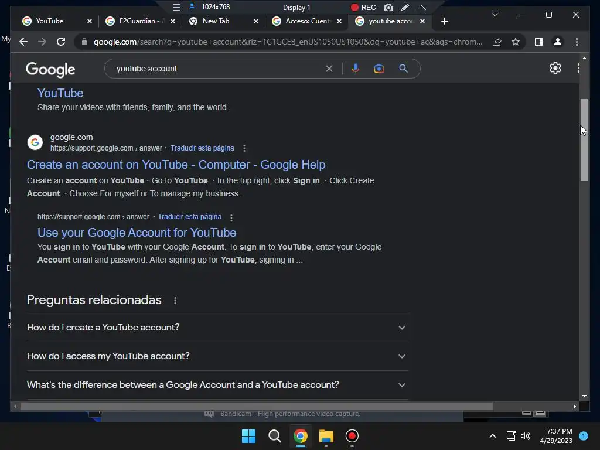Image resolution: width=600 pixels, height=450 pixels.
Task: Open network status tray icon
Action: click(x=511, y=436)
